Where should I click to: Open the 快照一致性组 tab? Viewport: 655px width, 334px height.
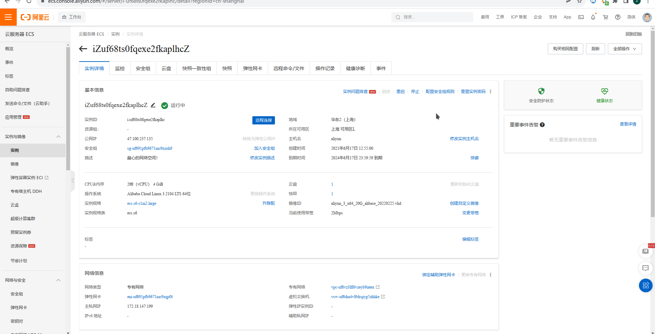197,68
